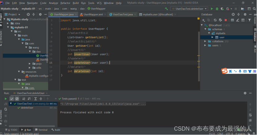The width and height of the screenshot is (257, 135).
Task: Click Sogou input method S icon
Action: 225,71
